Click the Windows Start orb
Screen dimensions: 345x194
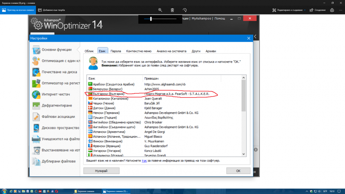4,191
